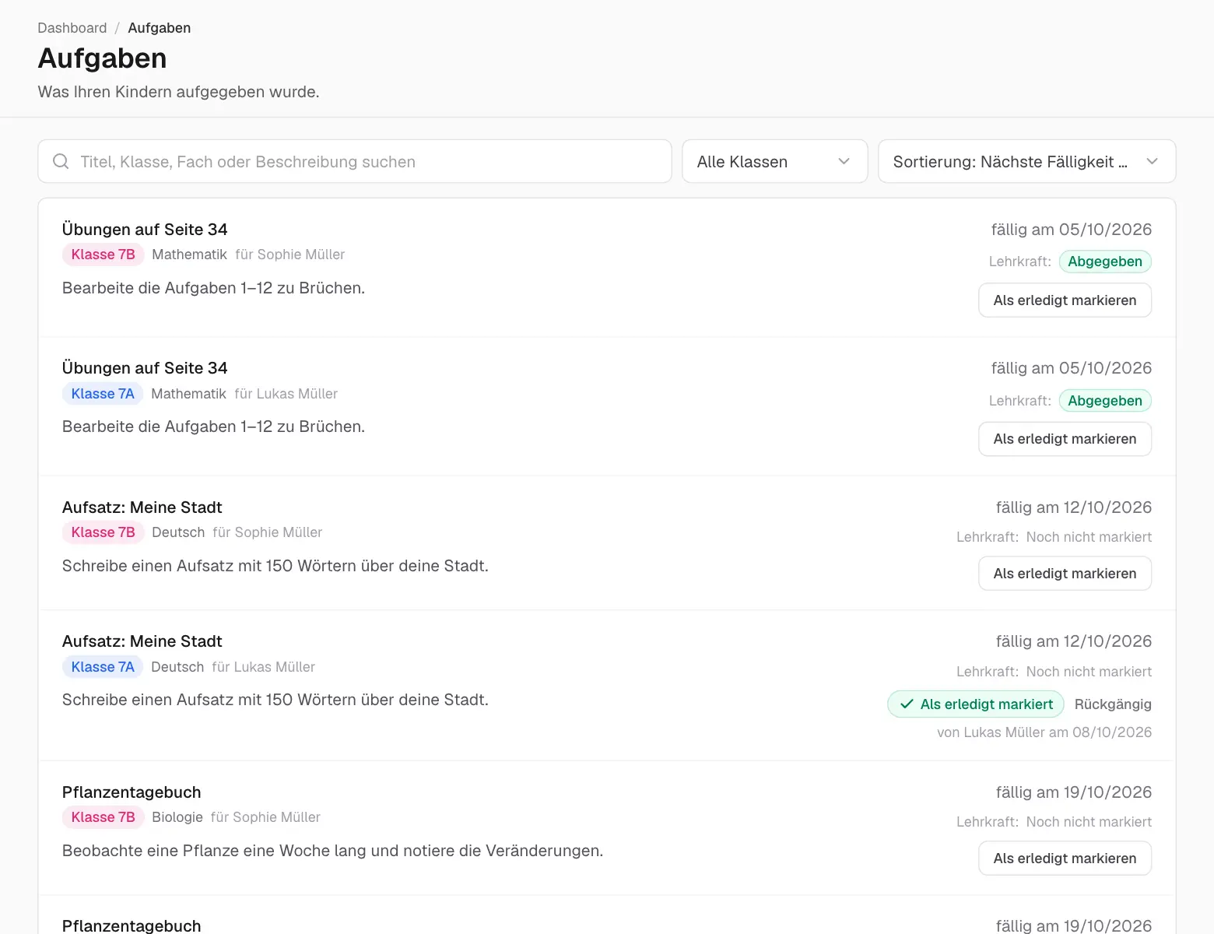
Task: Click 'Mathematik' subject label in Sophie Müller's row
Action: click(x=189, y=255)
